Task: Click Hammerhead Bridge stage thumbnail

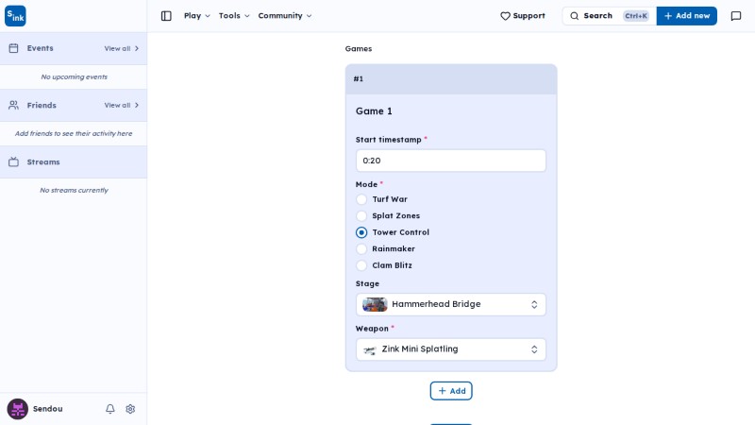Action: 375,304
